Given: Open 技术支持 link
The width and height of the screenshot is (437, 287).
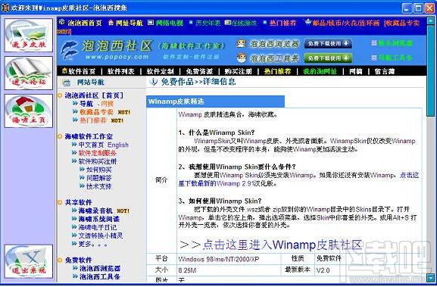Looking at the screenshot, I should pos(98,186).
